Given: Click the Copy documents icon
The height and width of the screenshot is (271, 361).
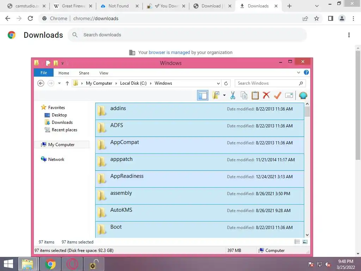Looking at the screenshot, I should tap(244, 95).
